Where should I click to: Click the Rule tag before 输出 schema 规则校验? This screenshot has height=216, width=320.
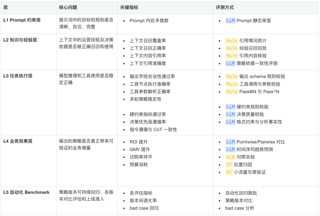232,76
